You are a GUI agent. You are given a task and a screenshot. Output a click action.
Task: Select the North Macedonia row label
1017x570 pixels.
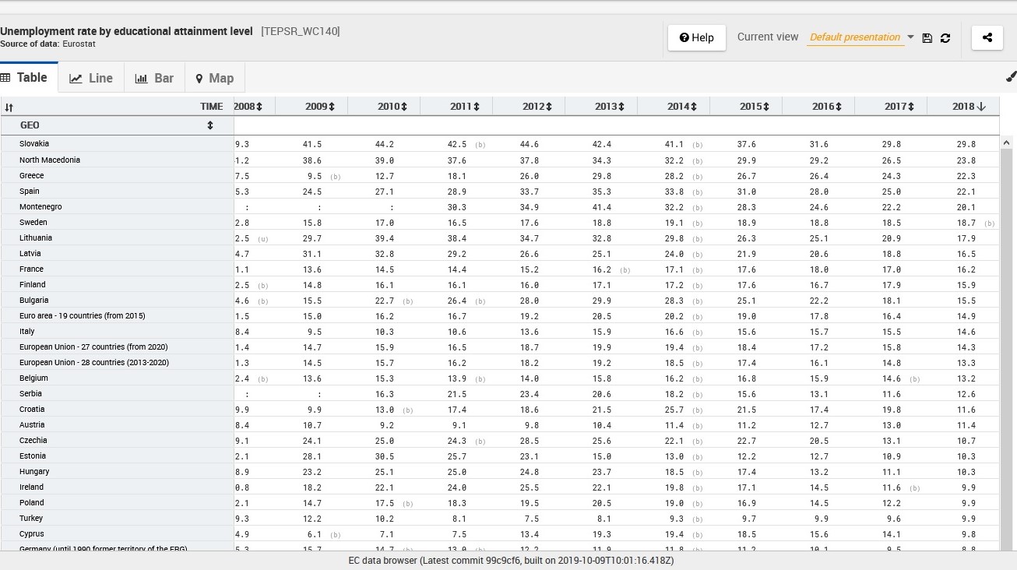50,160
